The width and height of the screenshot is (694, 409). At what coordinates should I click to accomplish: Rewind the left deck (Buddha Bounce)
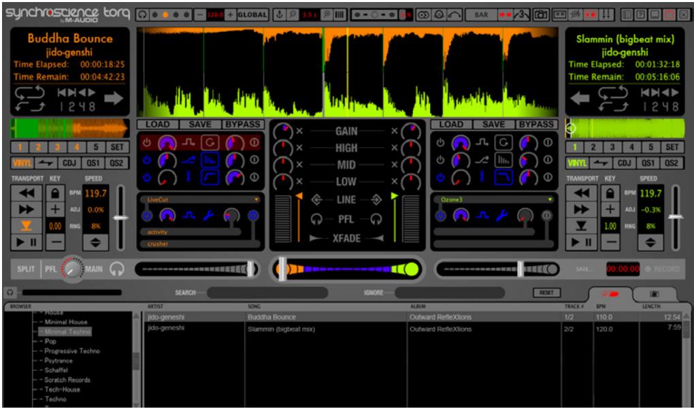[x=27, y=193]
